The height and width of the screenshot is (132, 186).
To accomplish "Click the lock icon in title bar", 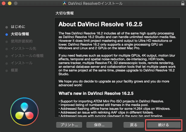I will pos(183,3).
